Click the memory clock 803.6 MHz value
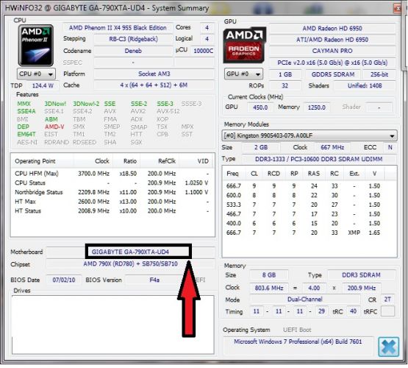 (x=269, y=288)
